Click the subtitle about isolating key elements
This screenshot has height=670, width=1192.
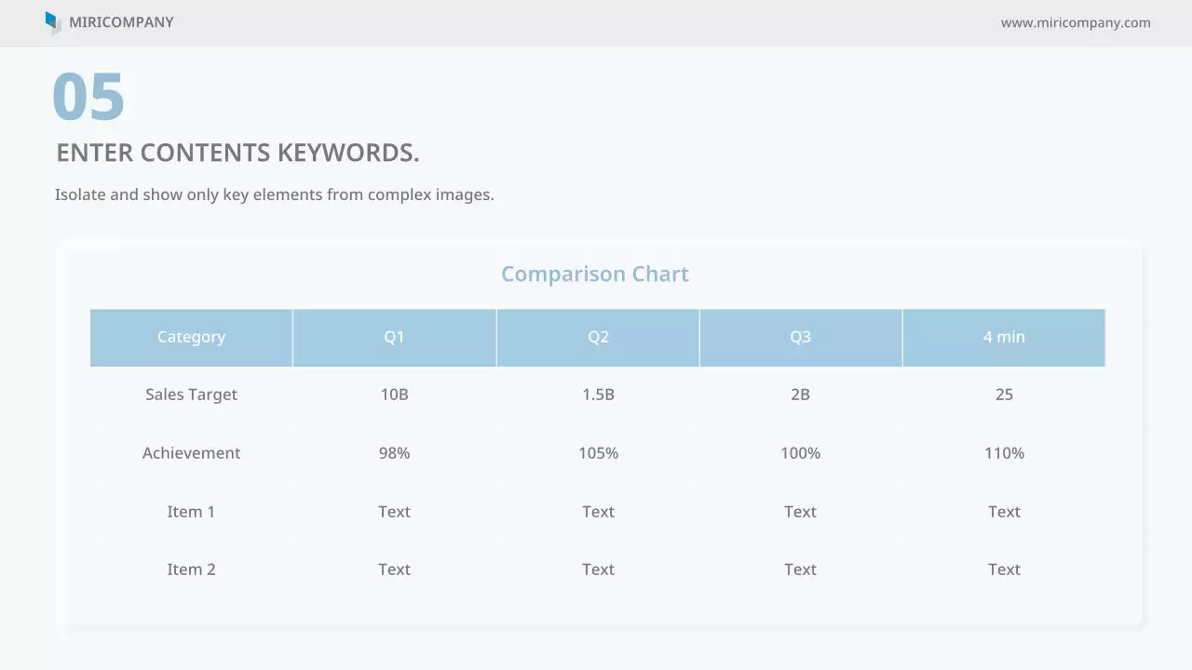tap(274, 194)
